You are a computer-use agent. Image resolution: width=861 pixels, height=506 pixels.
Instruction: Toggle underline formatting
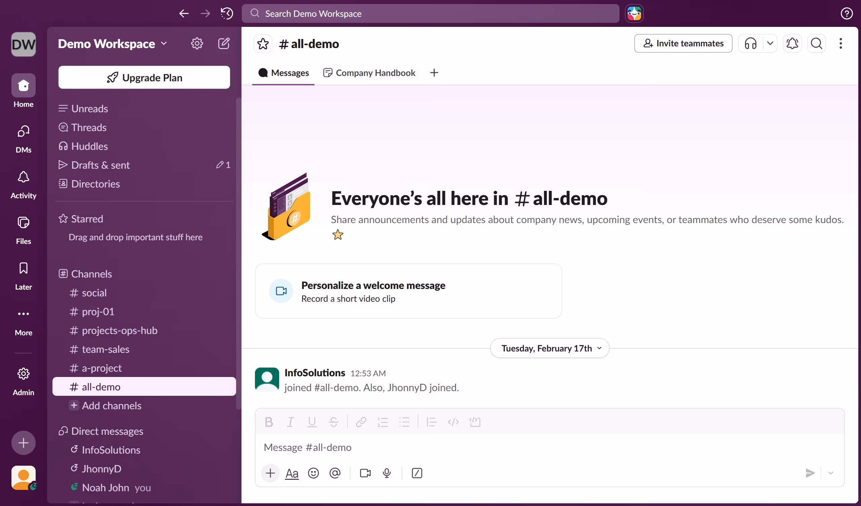click(x=312, y=422)
